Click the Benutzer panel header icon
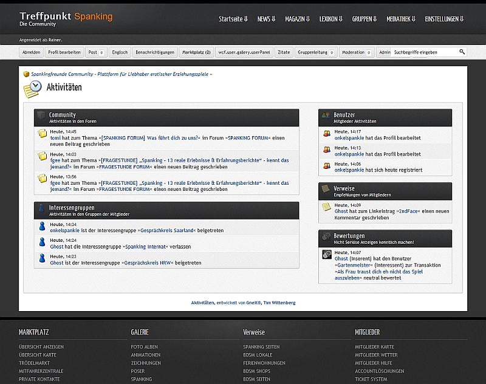This screenshot has height=384, width=486. (326, 115)
